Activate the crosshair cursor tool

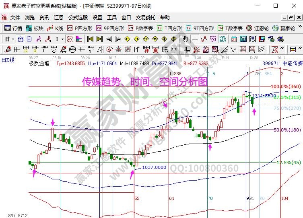coord(195,39)
